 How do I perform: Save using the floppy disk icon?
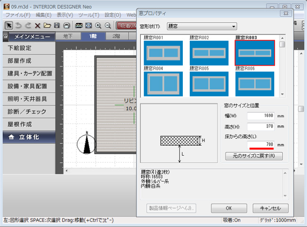coord(57,26)
